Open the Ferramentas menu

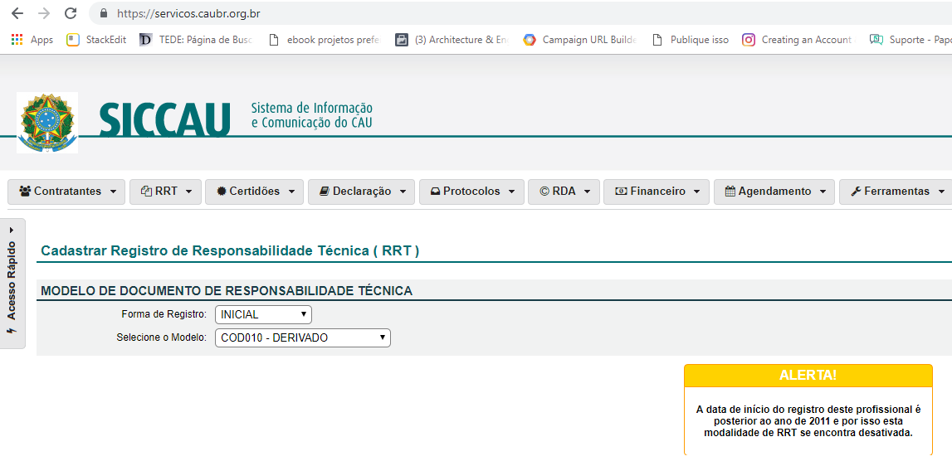click(896, 192)
